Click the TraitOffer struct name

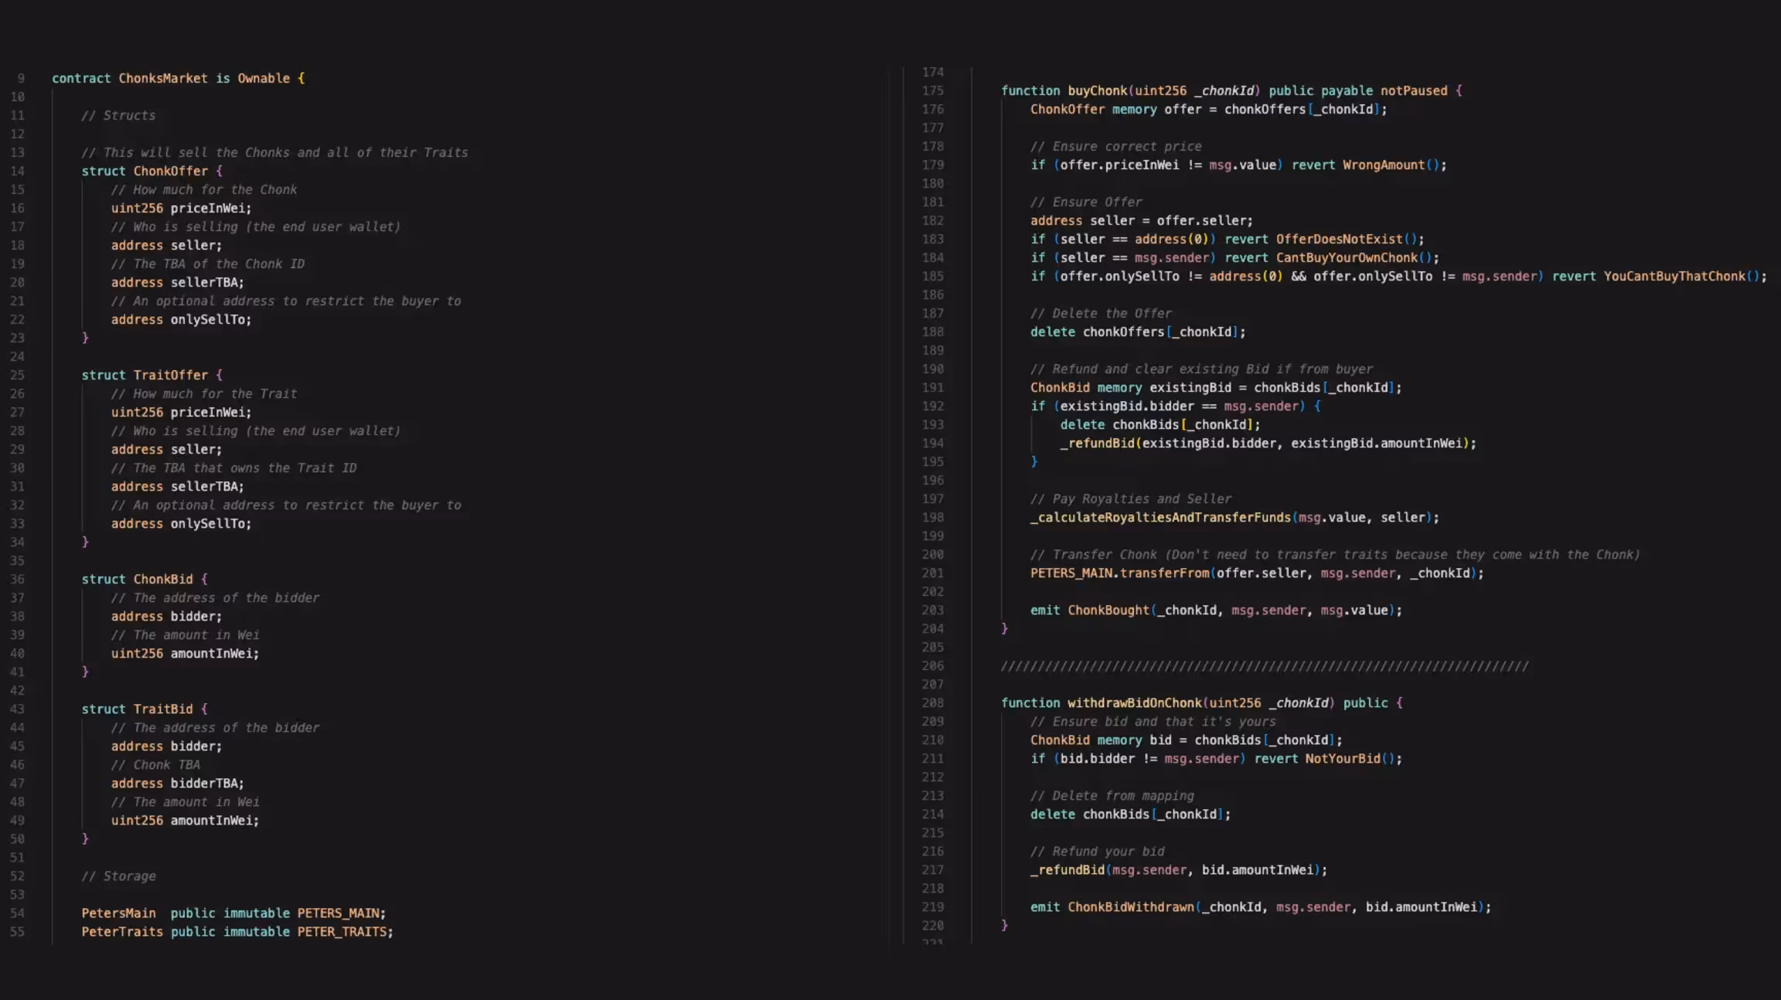coord(170,375)
